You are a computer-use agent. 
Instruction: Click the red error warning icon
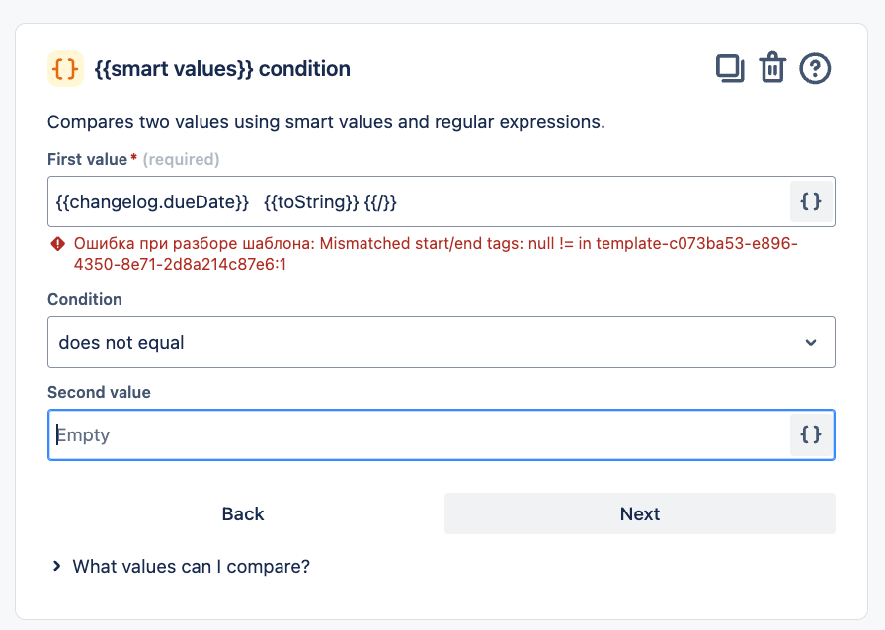click(x=57, y=244)
